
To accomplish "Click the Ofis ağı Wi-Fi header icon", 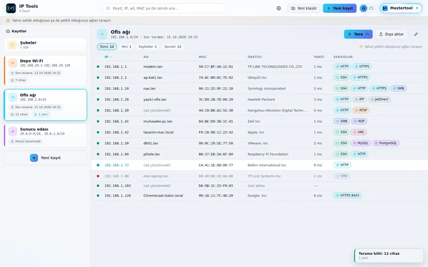I will (x=102, y=34).
